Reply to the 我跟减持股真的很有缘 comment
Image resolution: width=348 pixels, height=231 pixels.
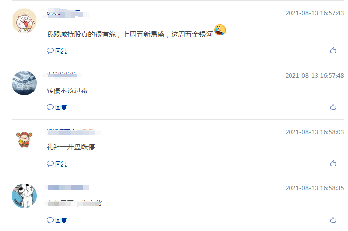coord(57,51)
